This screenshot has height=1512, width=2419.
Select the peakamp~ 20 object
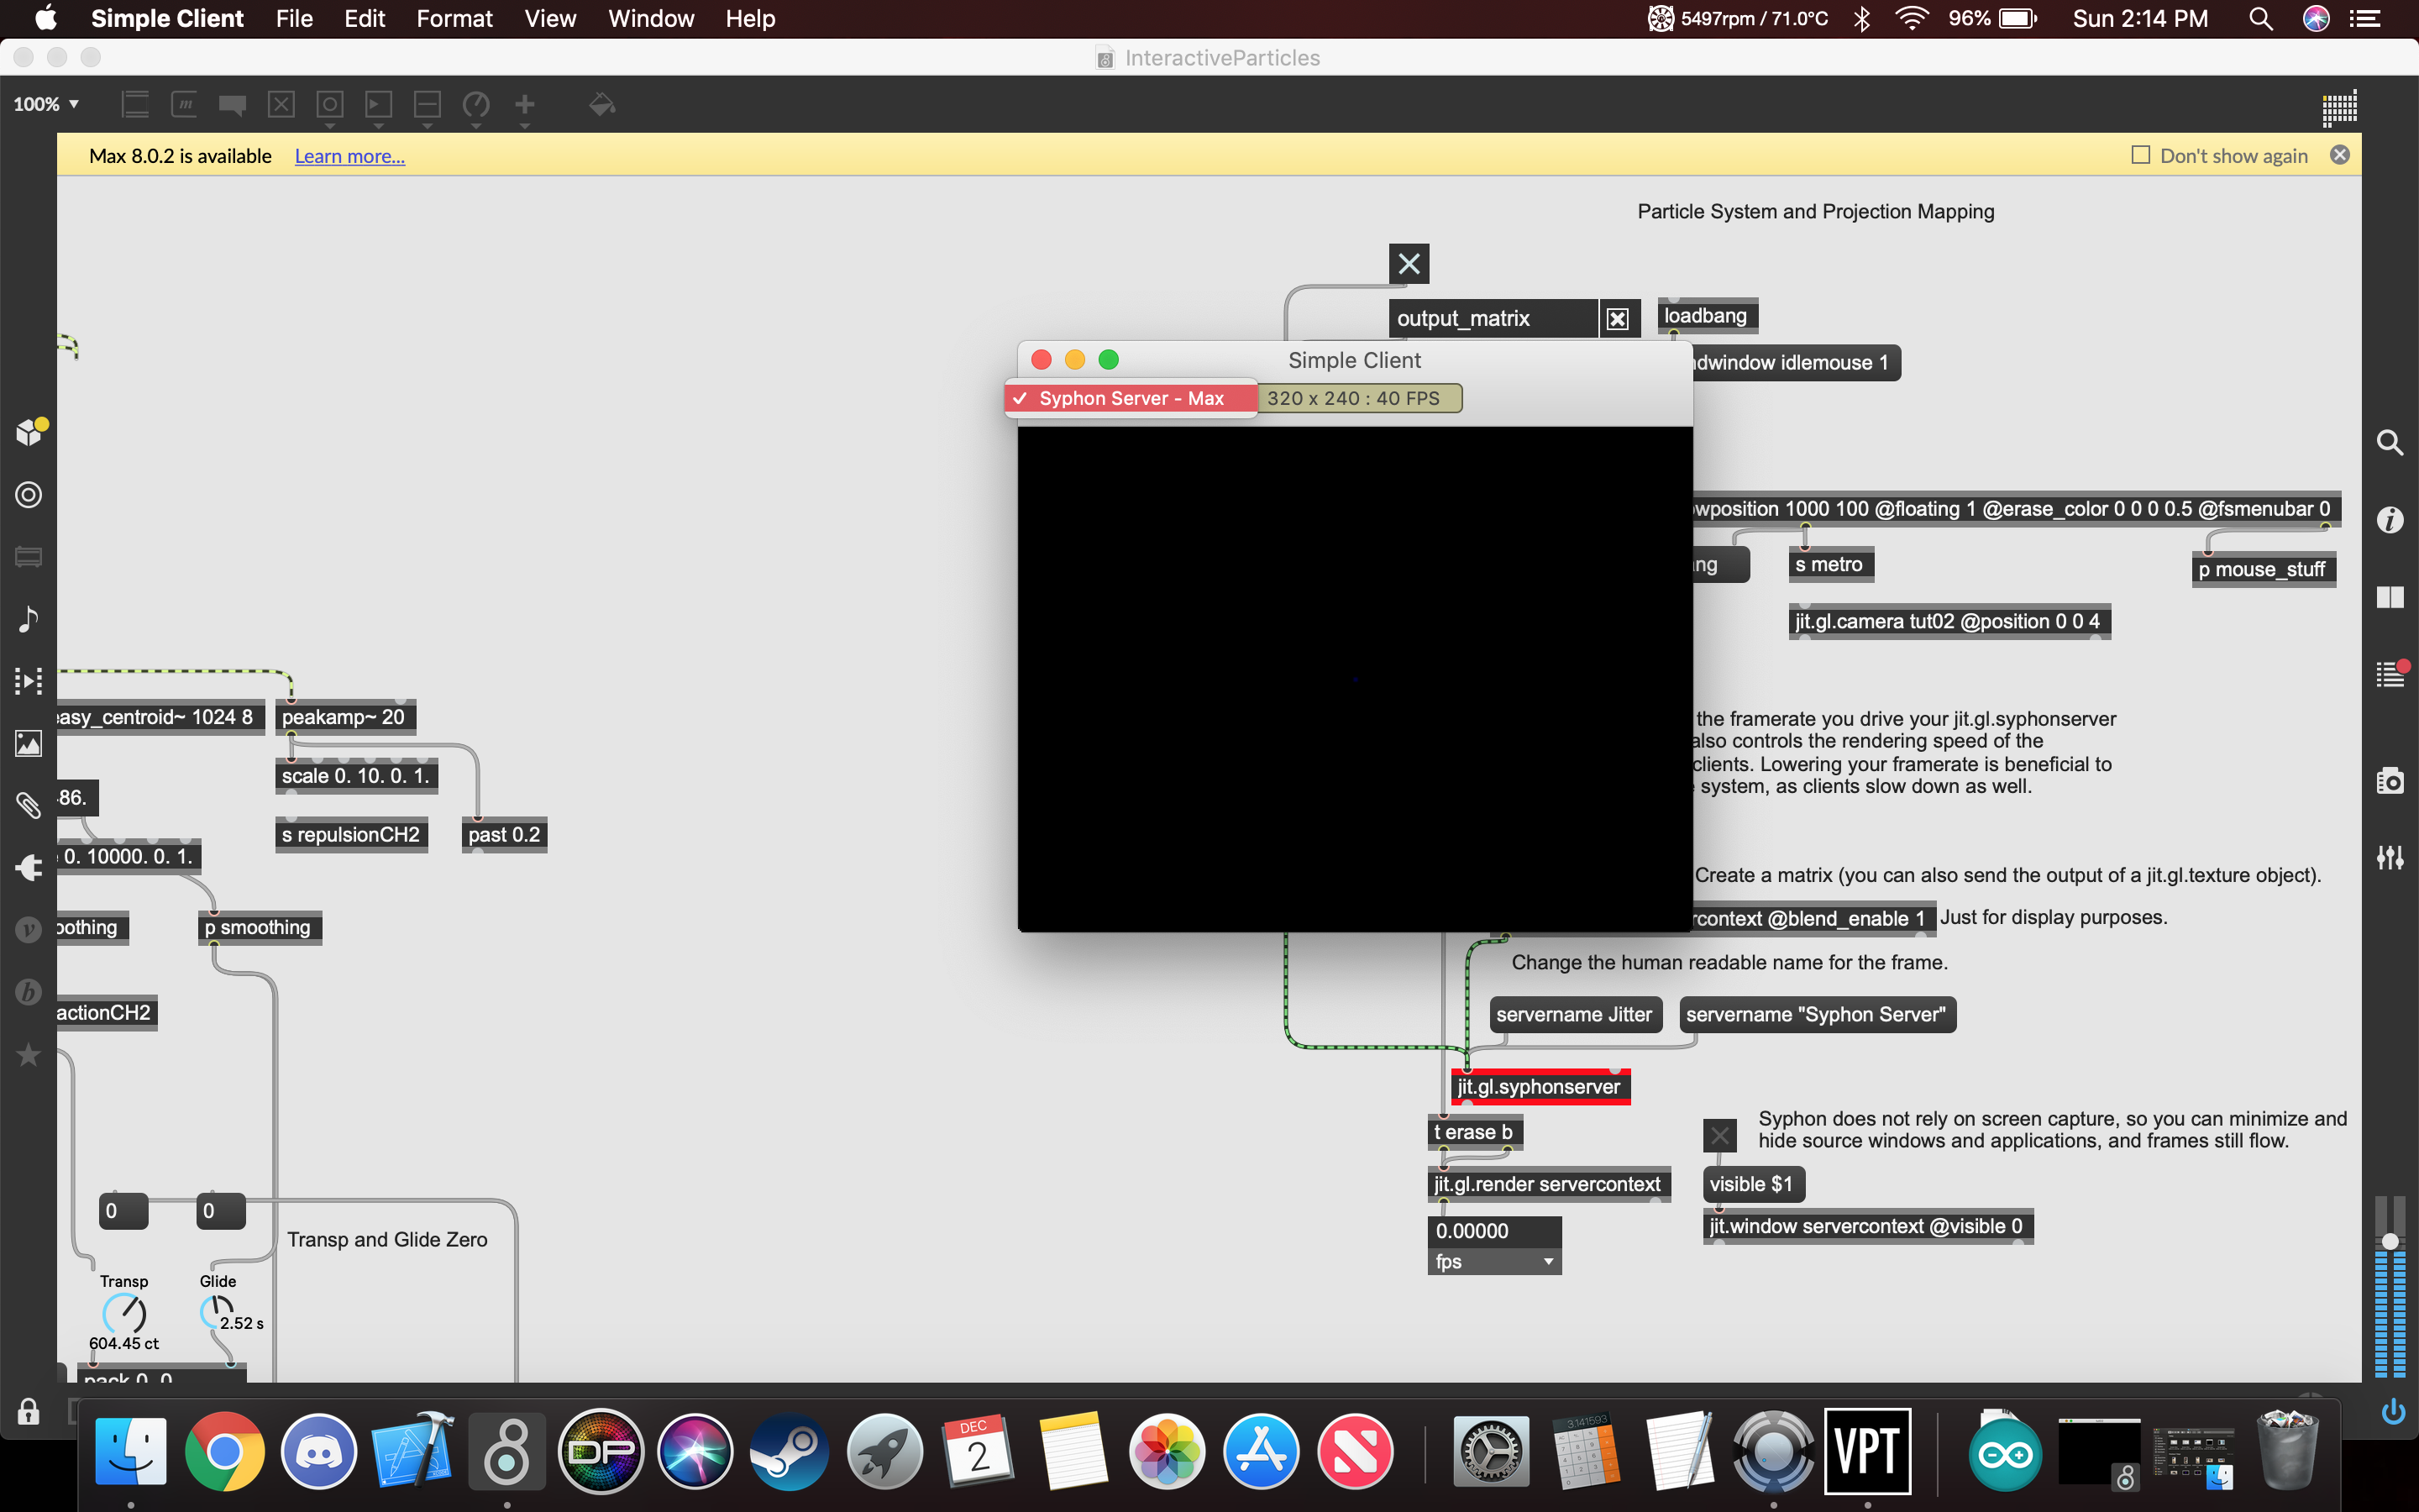pos(343,716)
